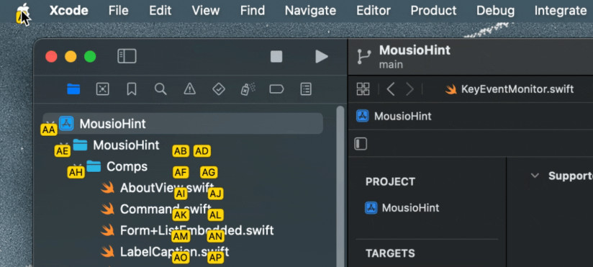
Task: Open the related items grid icon
Action: [363, 89]
